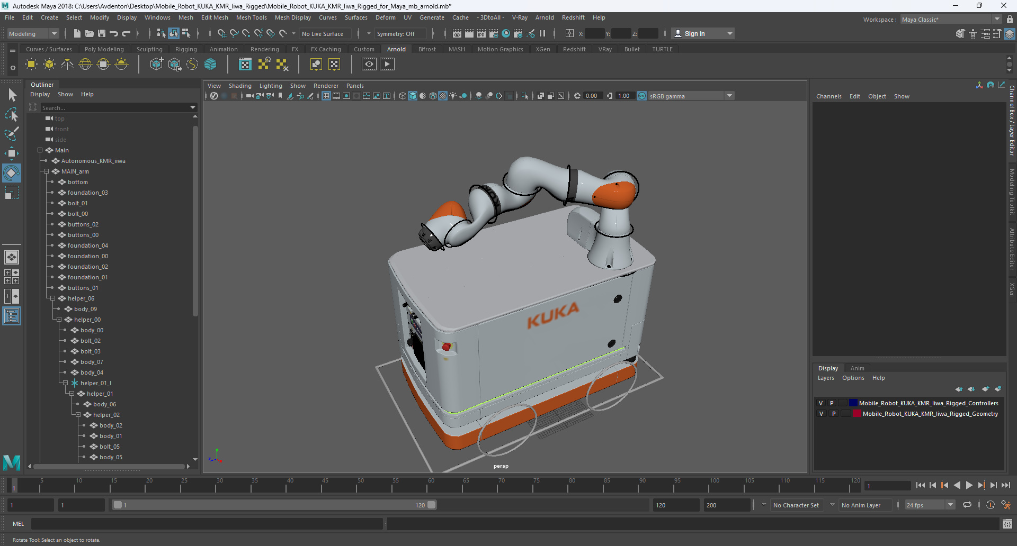Jump to the start of playback range
The height and width of the screenshot is (546, 1017).
click(920, 485)
